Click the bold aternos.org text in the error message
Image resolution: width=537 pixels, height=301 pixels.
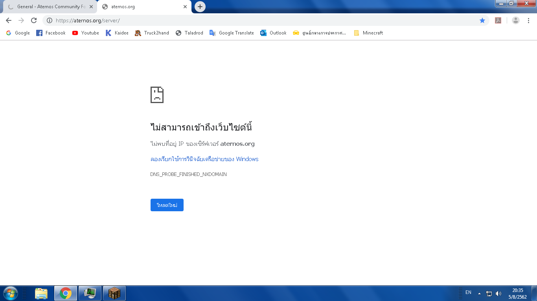(x=237, y=144)
